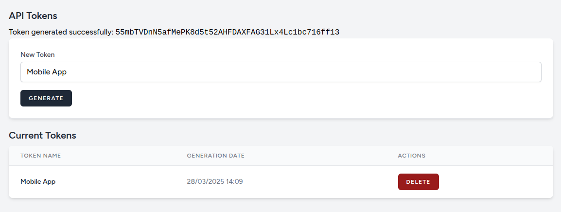Select the Mobile App name in tokens table

click(38, 181)
